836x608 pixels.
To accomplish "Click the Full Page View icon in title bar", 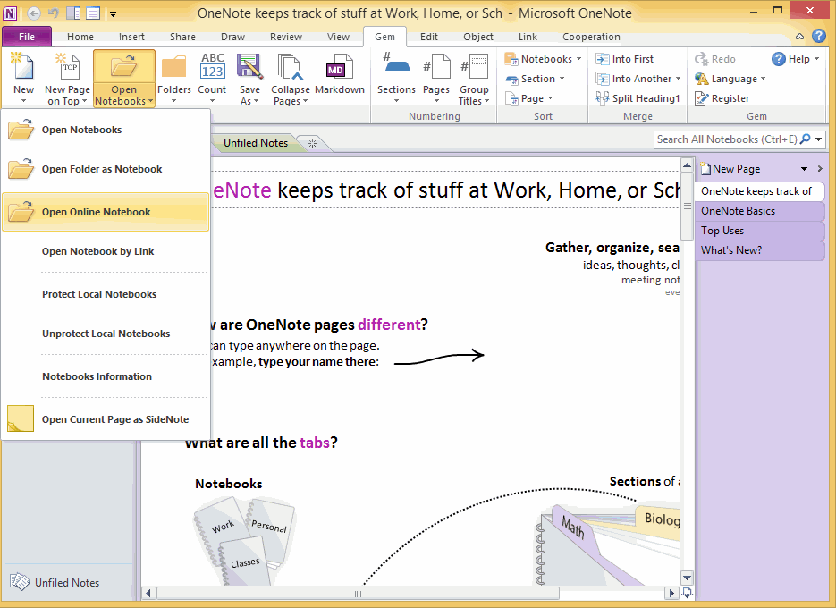I will [x=93, y=13].
